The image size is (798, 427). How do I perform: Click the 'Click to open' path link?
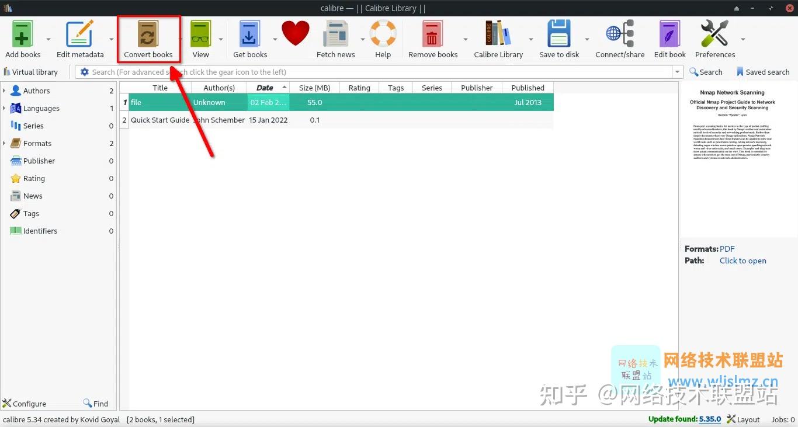[743, 261]
